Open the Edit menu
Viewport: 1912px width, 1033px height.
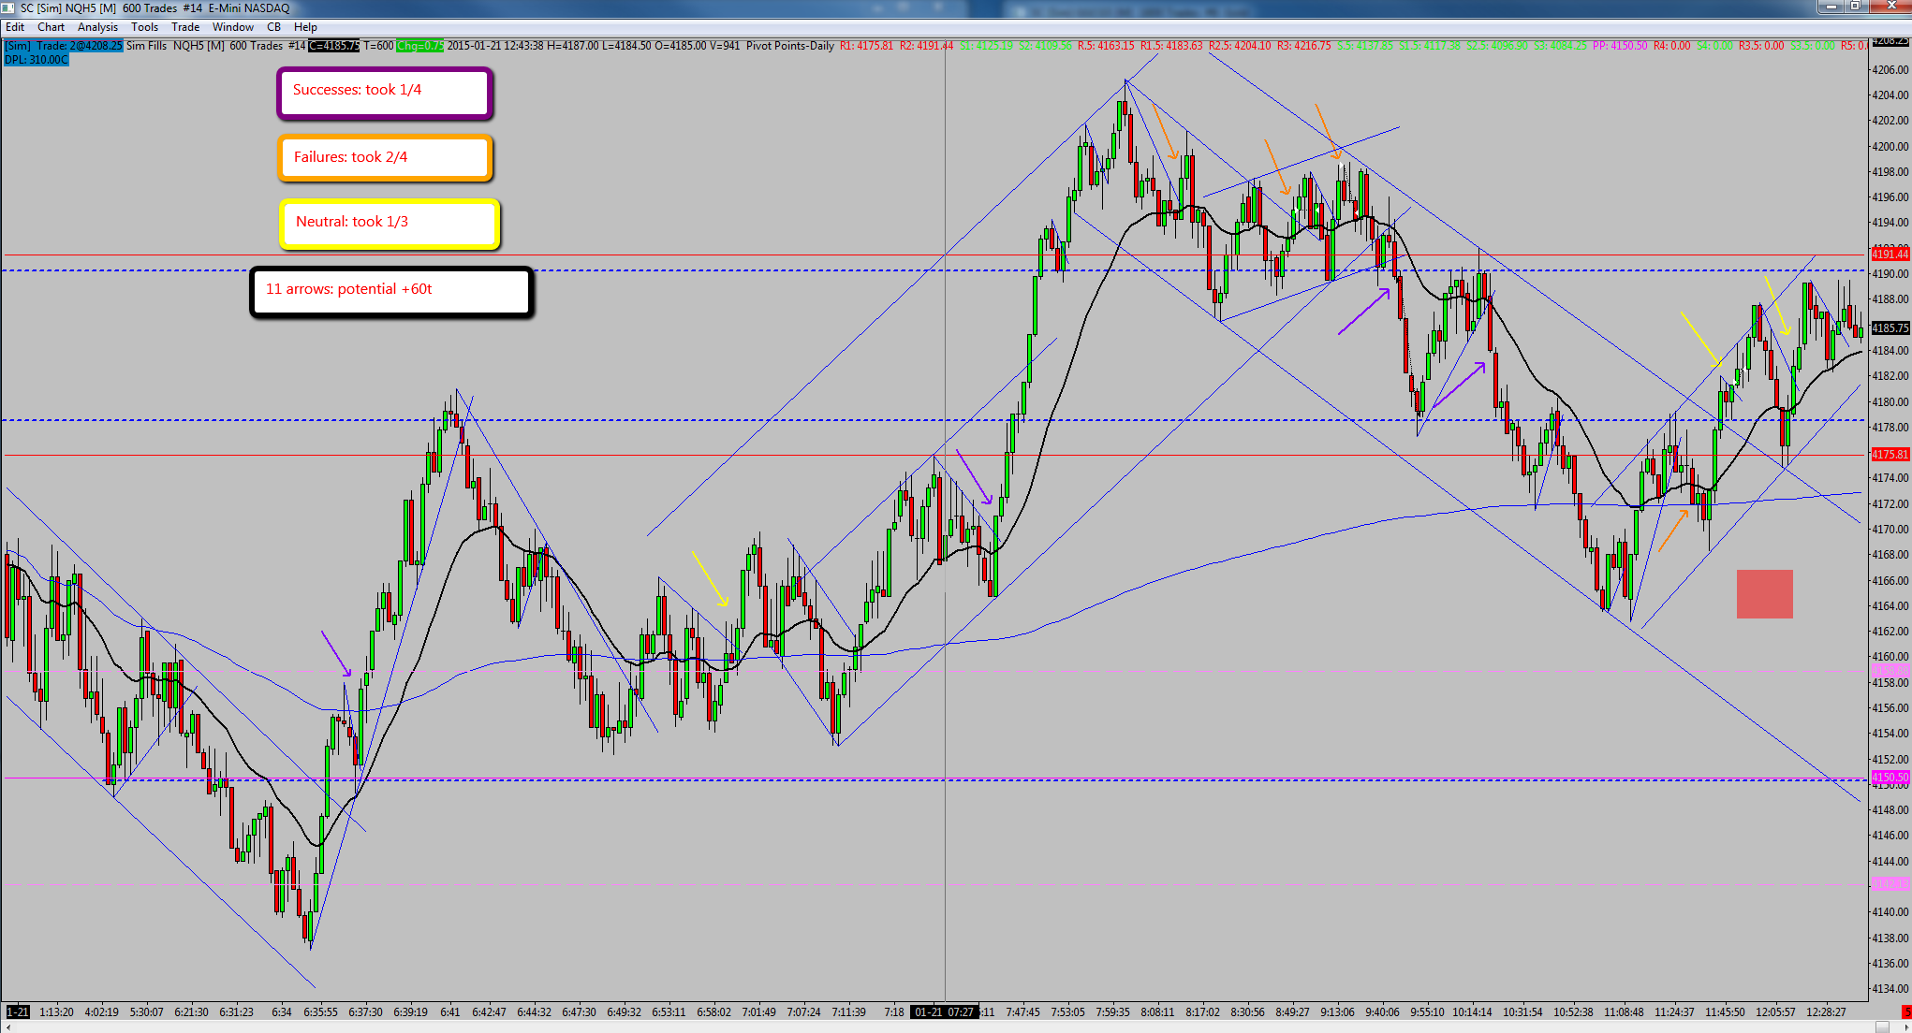coord(15,27)
